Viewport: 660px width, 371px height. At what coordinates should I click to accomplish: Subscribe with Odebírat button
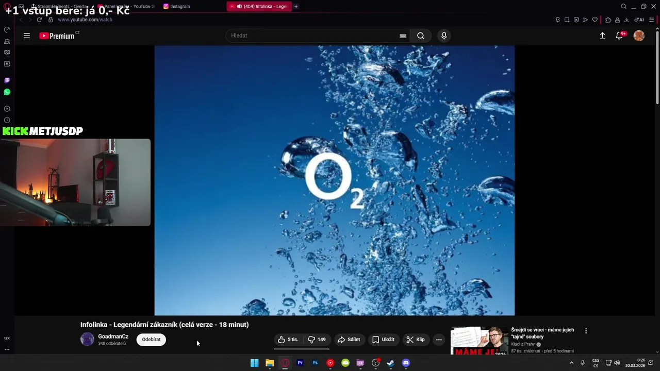coord(151,340)
